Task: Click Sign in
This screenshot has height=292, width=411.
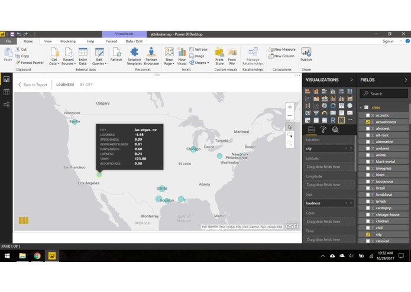Action: click(x=388, y=41)
